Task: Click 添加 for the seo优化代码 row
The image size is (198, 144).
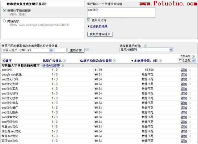Action: tap(184, 79)
